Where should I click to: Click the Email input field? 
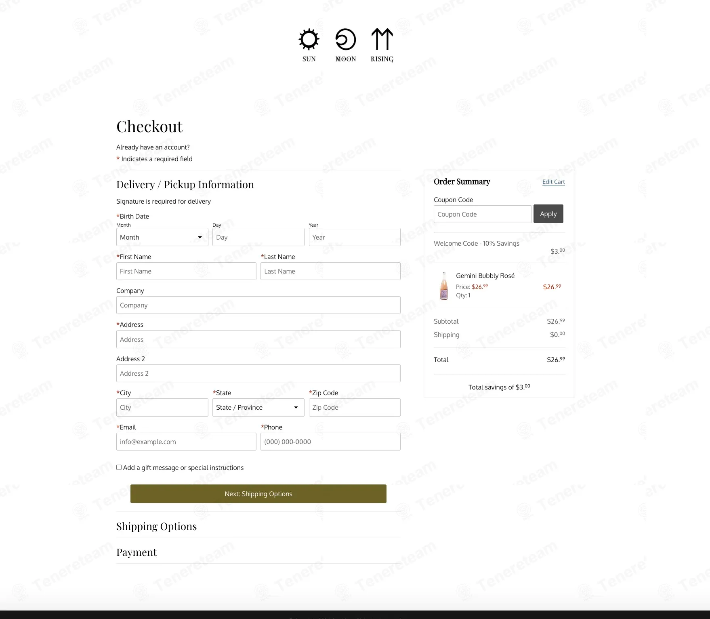click(186, 442)
